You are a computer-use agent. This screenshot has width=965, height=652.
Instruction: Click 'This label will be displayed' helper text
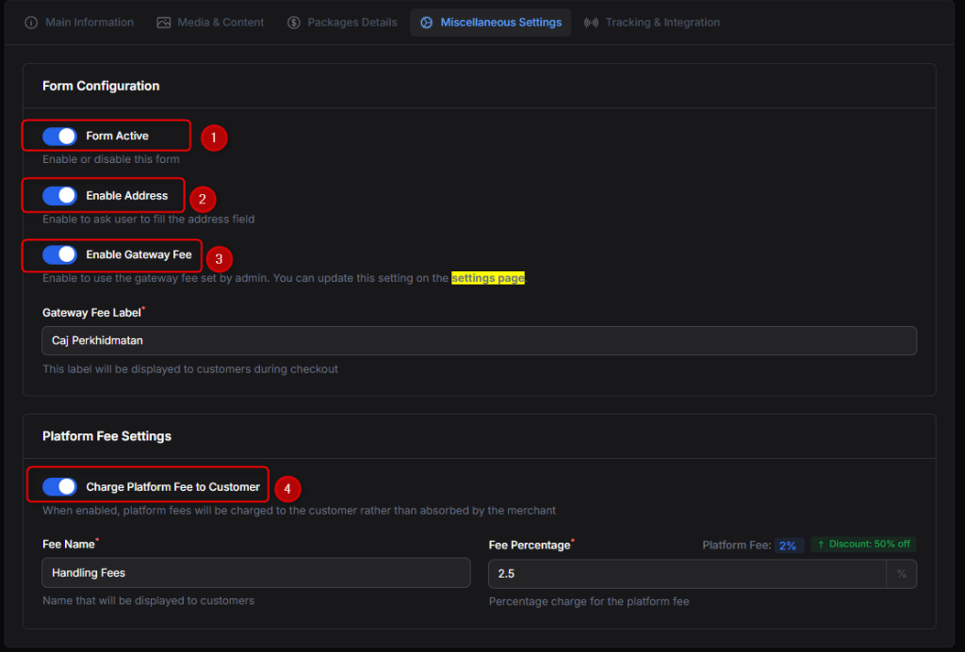(190, 369)
